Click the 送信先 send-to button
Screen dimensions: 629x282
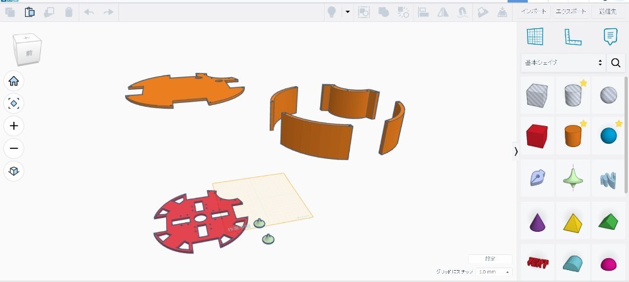608,11
